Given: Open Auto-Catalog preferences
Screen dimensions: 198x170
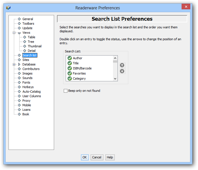Looking at the screenshot, I should (x=31, y=92).
